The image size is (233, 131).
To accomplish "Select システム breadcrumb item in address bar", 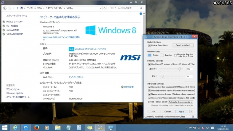I will pos(70,8).
